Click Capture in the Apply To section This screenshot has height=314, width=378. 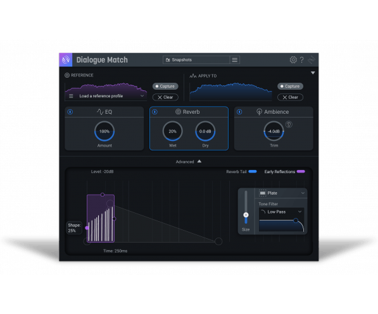(x=290, y=86)
